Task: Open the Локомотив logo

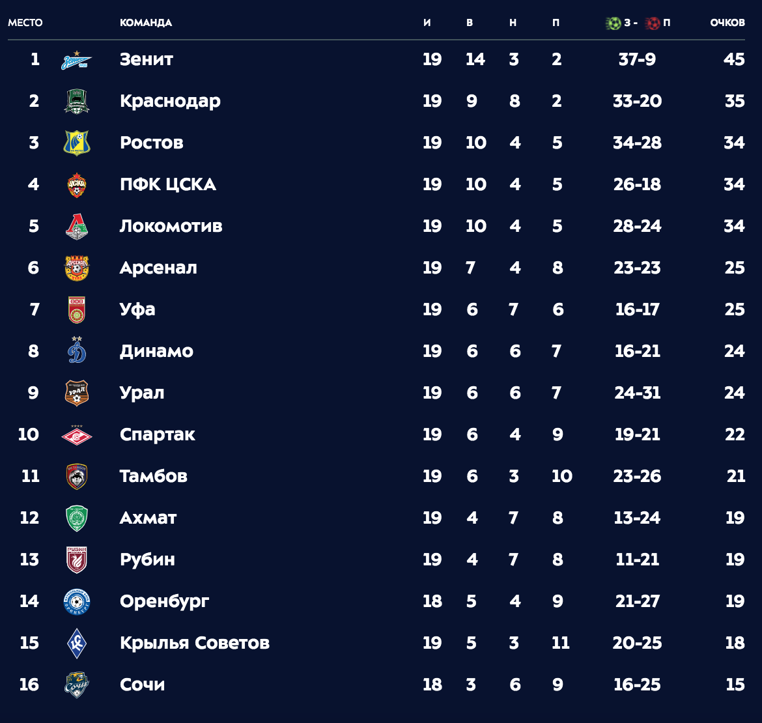Action: click(x=77, y=227)
